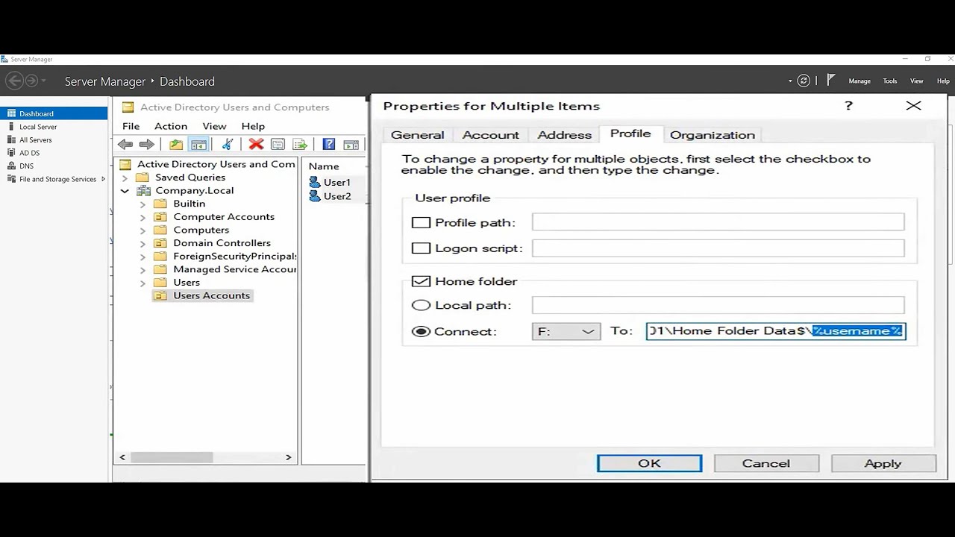This screenshot has width=955, height=537.
Task: Collapse the Company.Local domain node
Action: coord(125,191)
